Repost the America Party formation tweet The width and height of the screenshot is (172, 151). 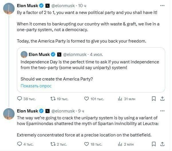53,99
